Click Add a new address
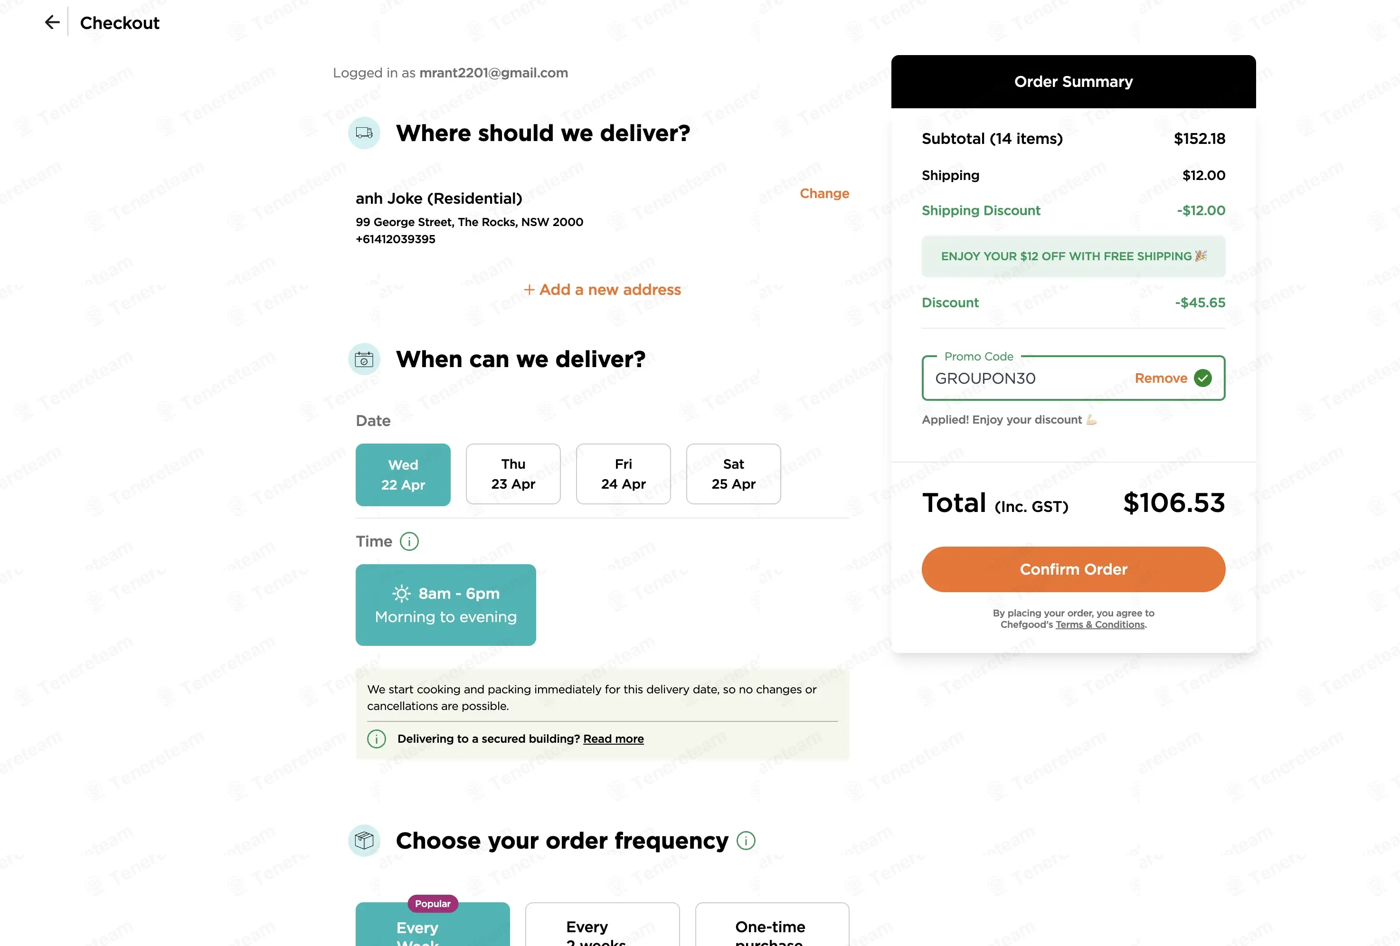This screenshot has width=1400, height=946. [603, 290]
